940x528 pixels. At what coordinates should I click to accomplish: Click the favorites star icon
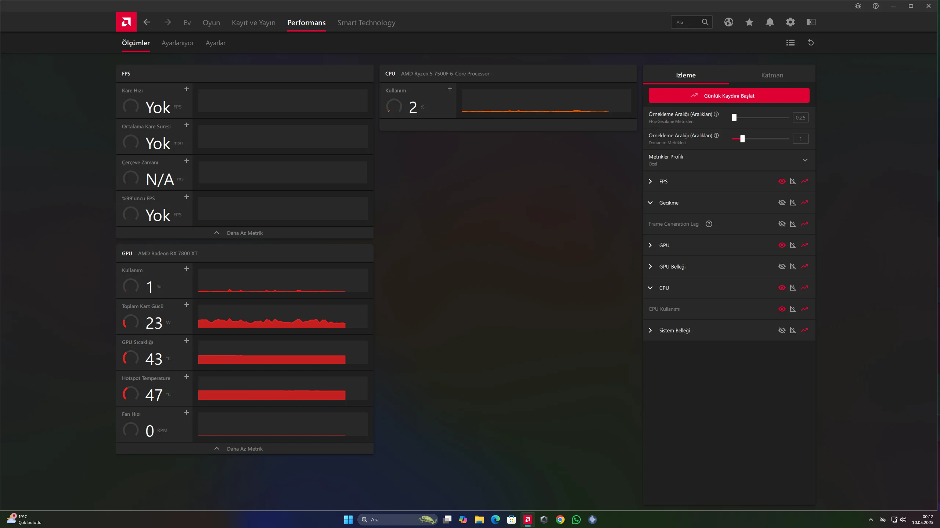tap(749, 22)
